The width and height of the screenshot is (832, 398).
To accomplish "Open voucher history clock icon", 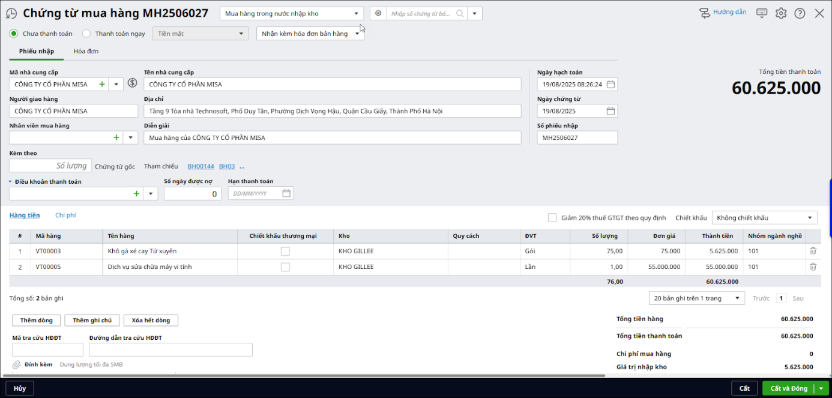I will [x=11, y=13].
